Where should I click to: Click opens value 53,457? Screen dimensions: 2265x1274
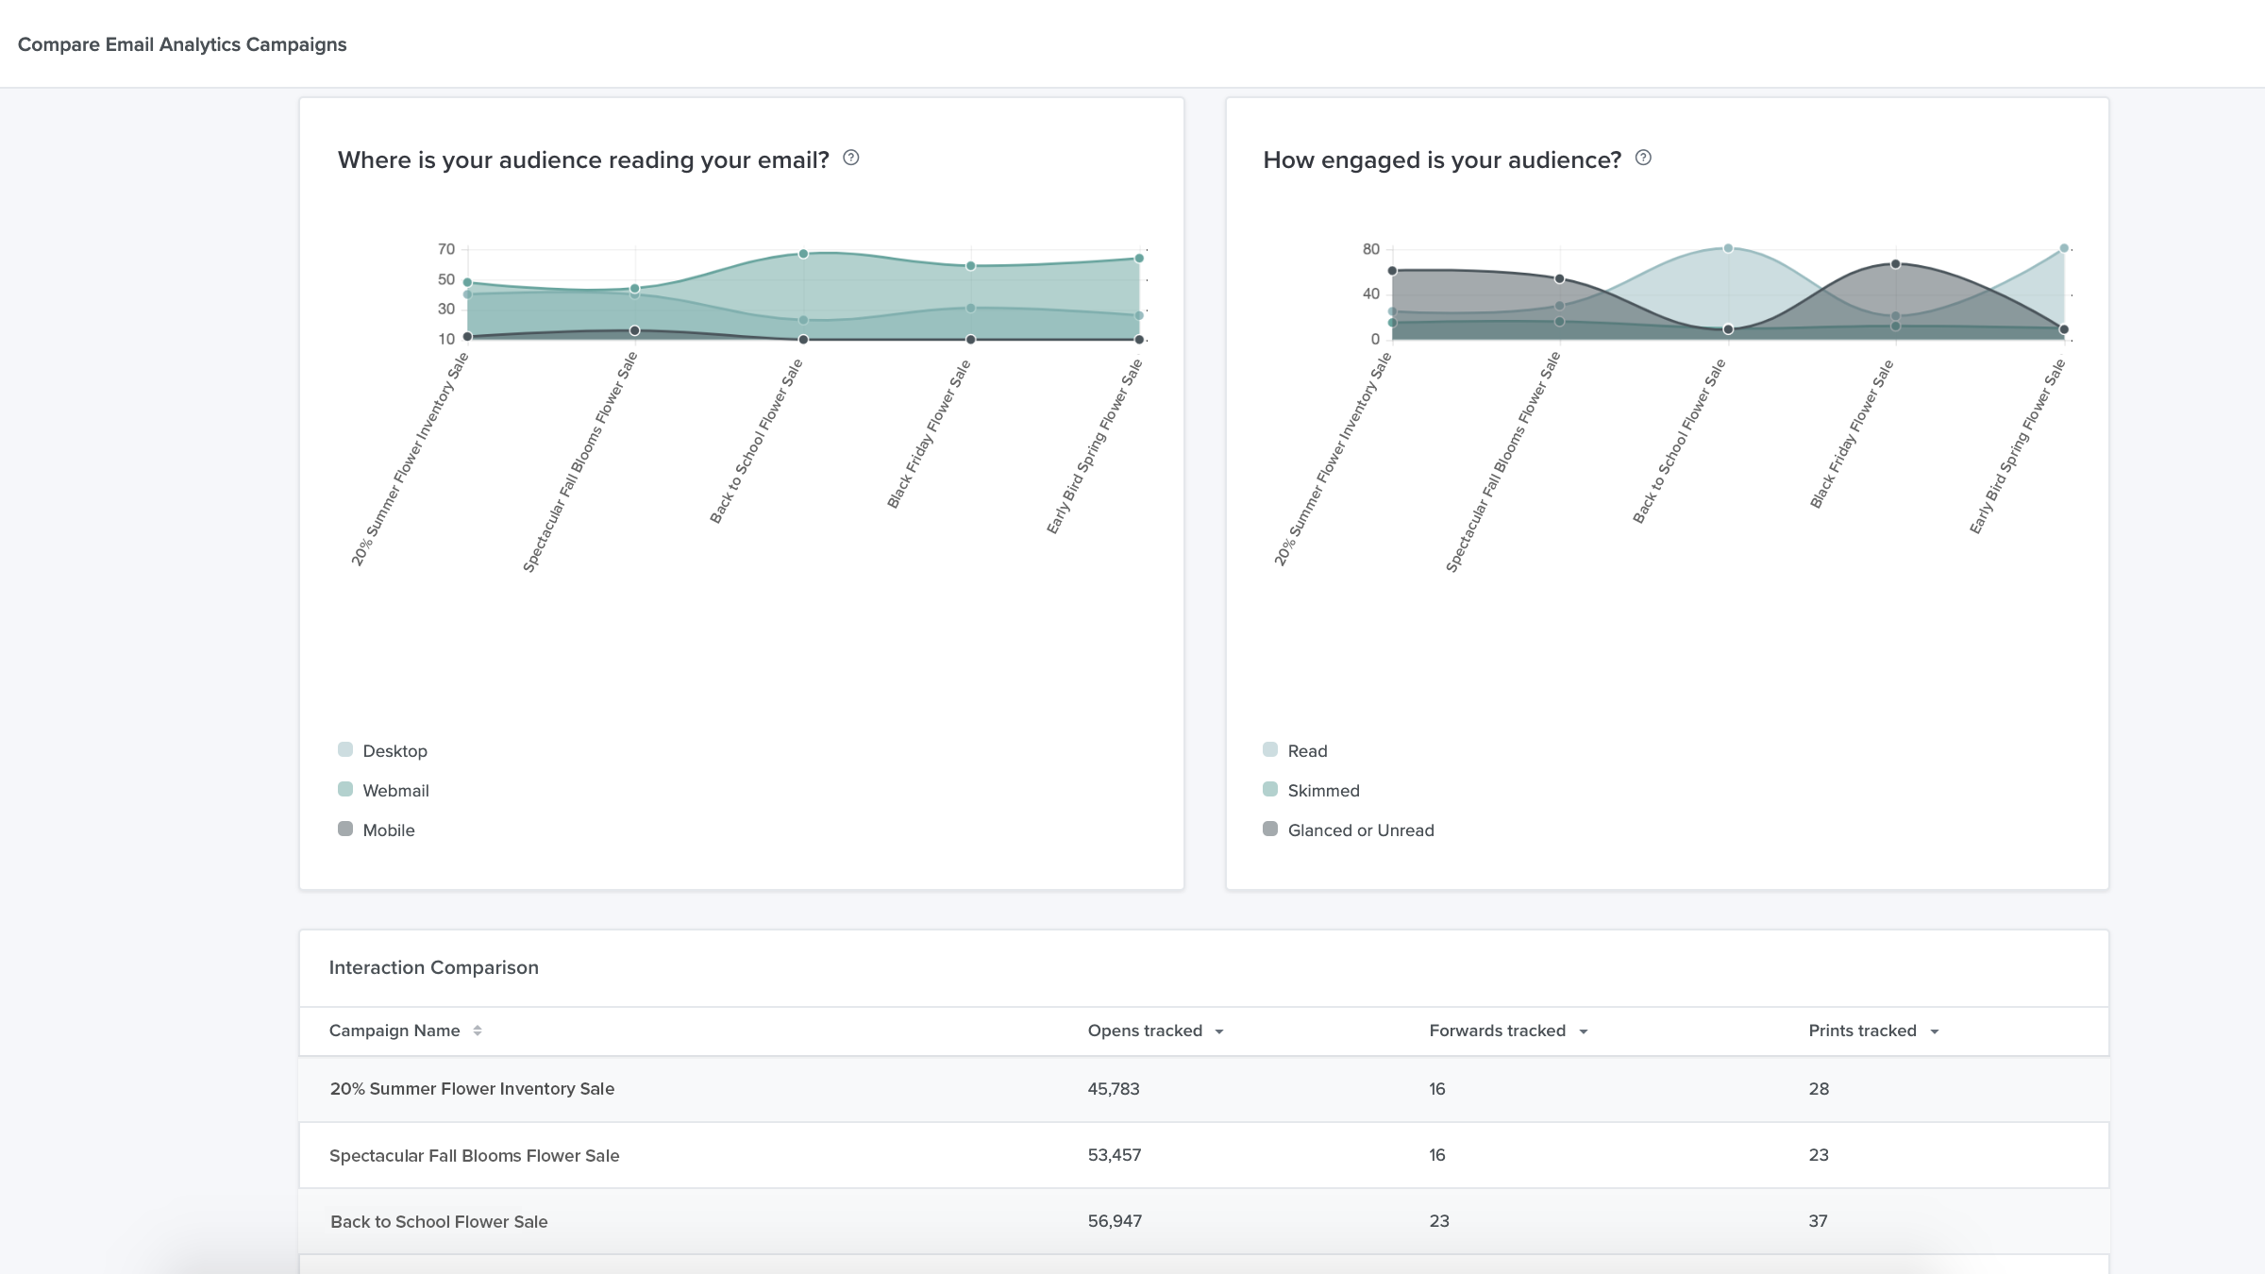[1115, 1155]
